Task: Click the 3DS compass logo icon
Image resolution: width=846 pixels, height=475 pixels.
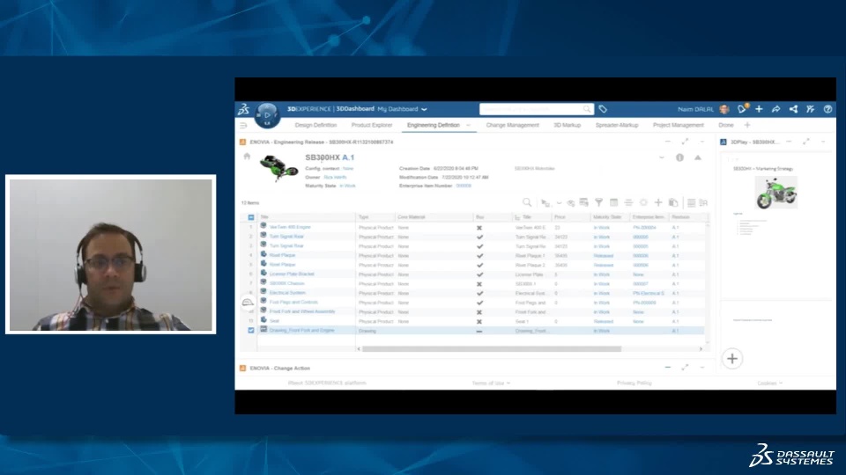Action: (244, 109)
